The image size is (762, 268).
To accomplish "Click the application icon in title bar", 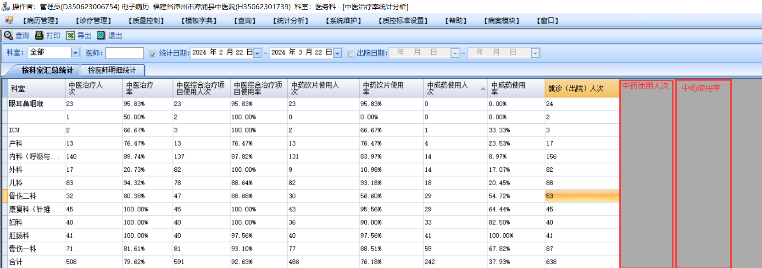I will (6, 6).
